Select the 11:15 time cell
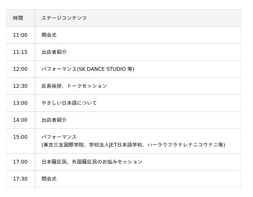Image resolution: width=253 pixels, height=197 pixels. pos(20,52)
